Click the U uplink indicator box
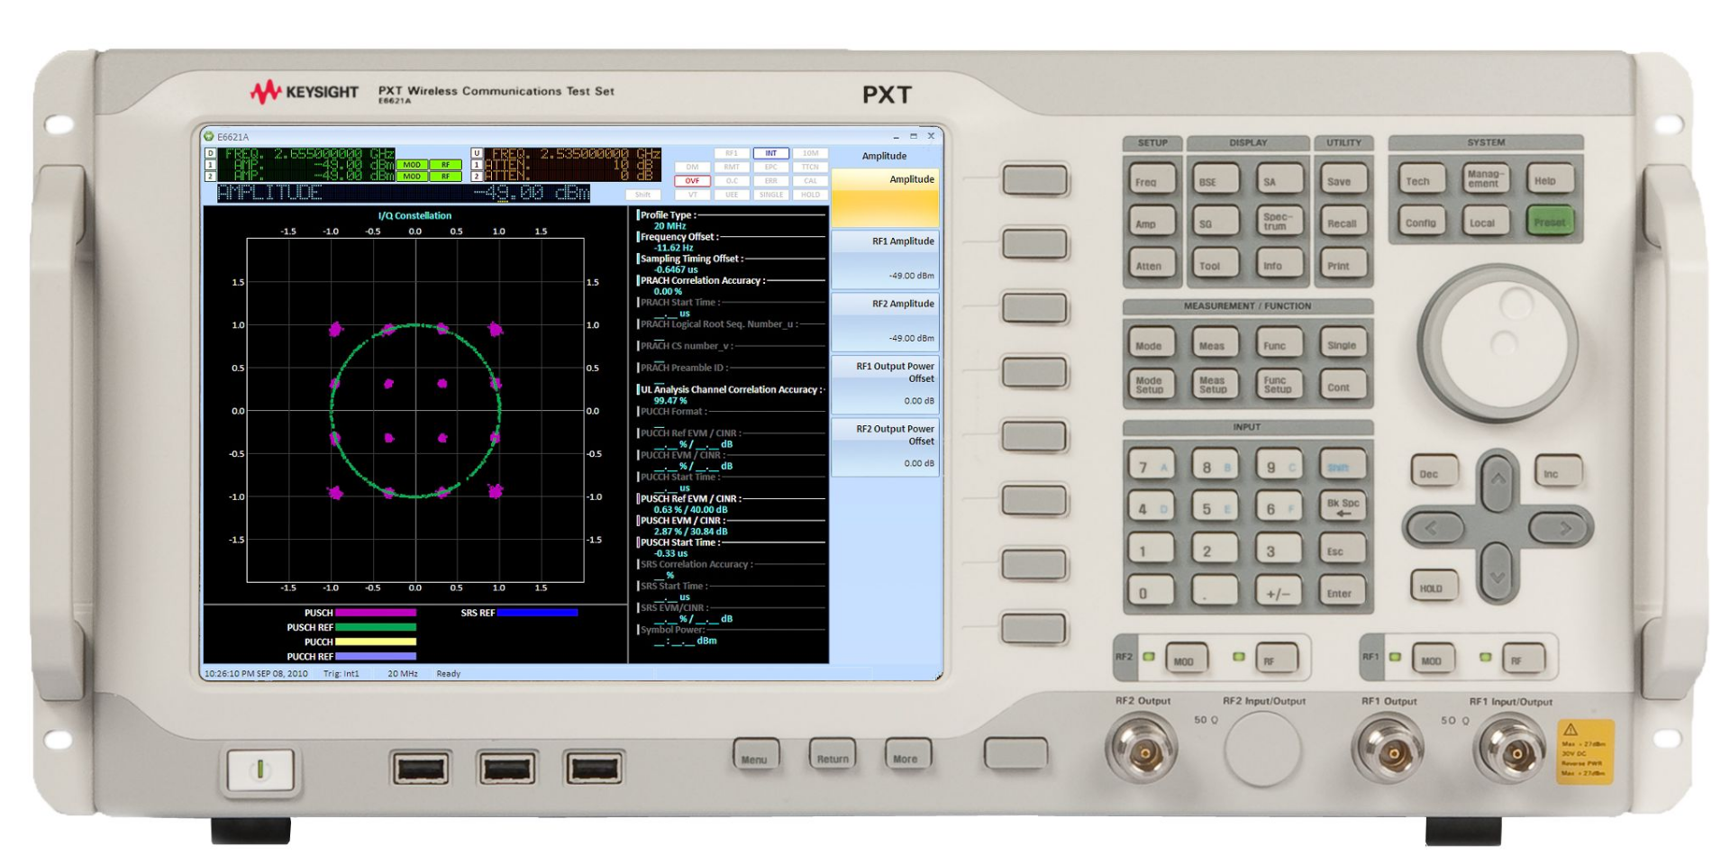The width and height of the screenshot is (1730, 865). [x=478, y=153]
